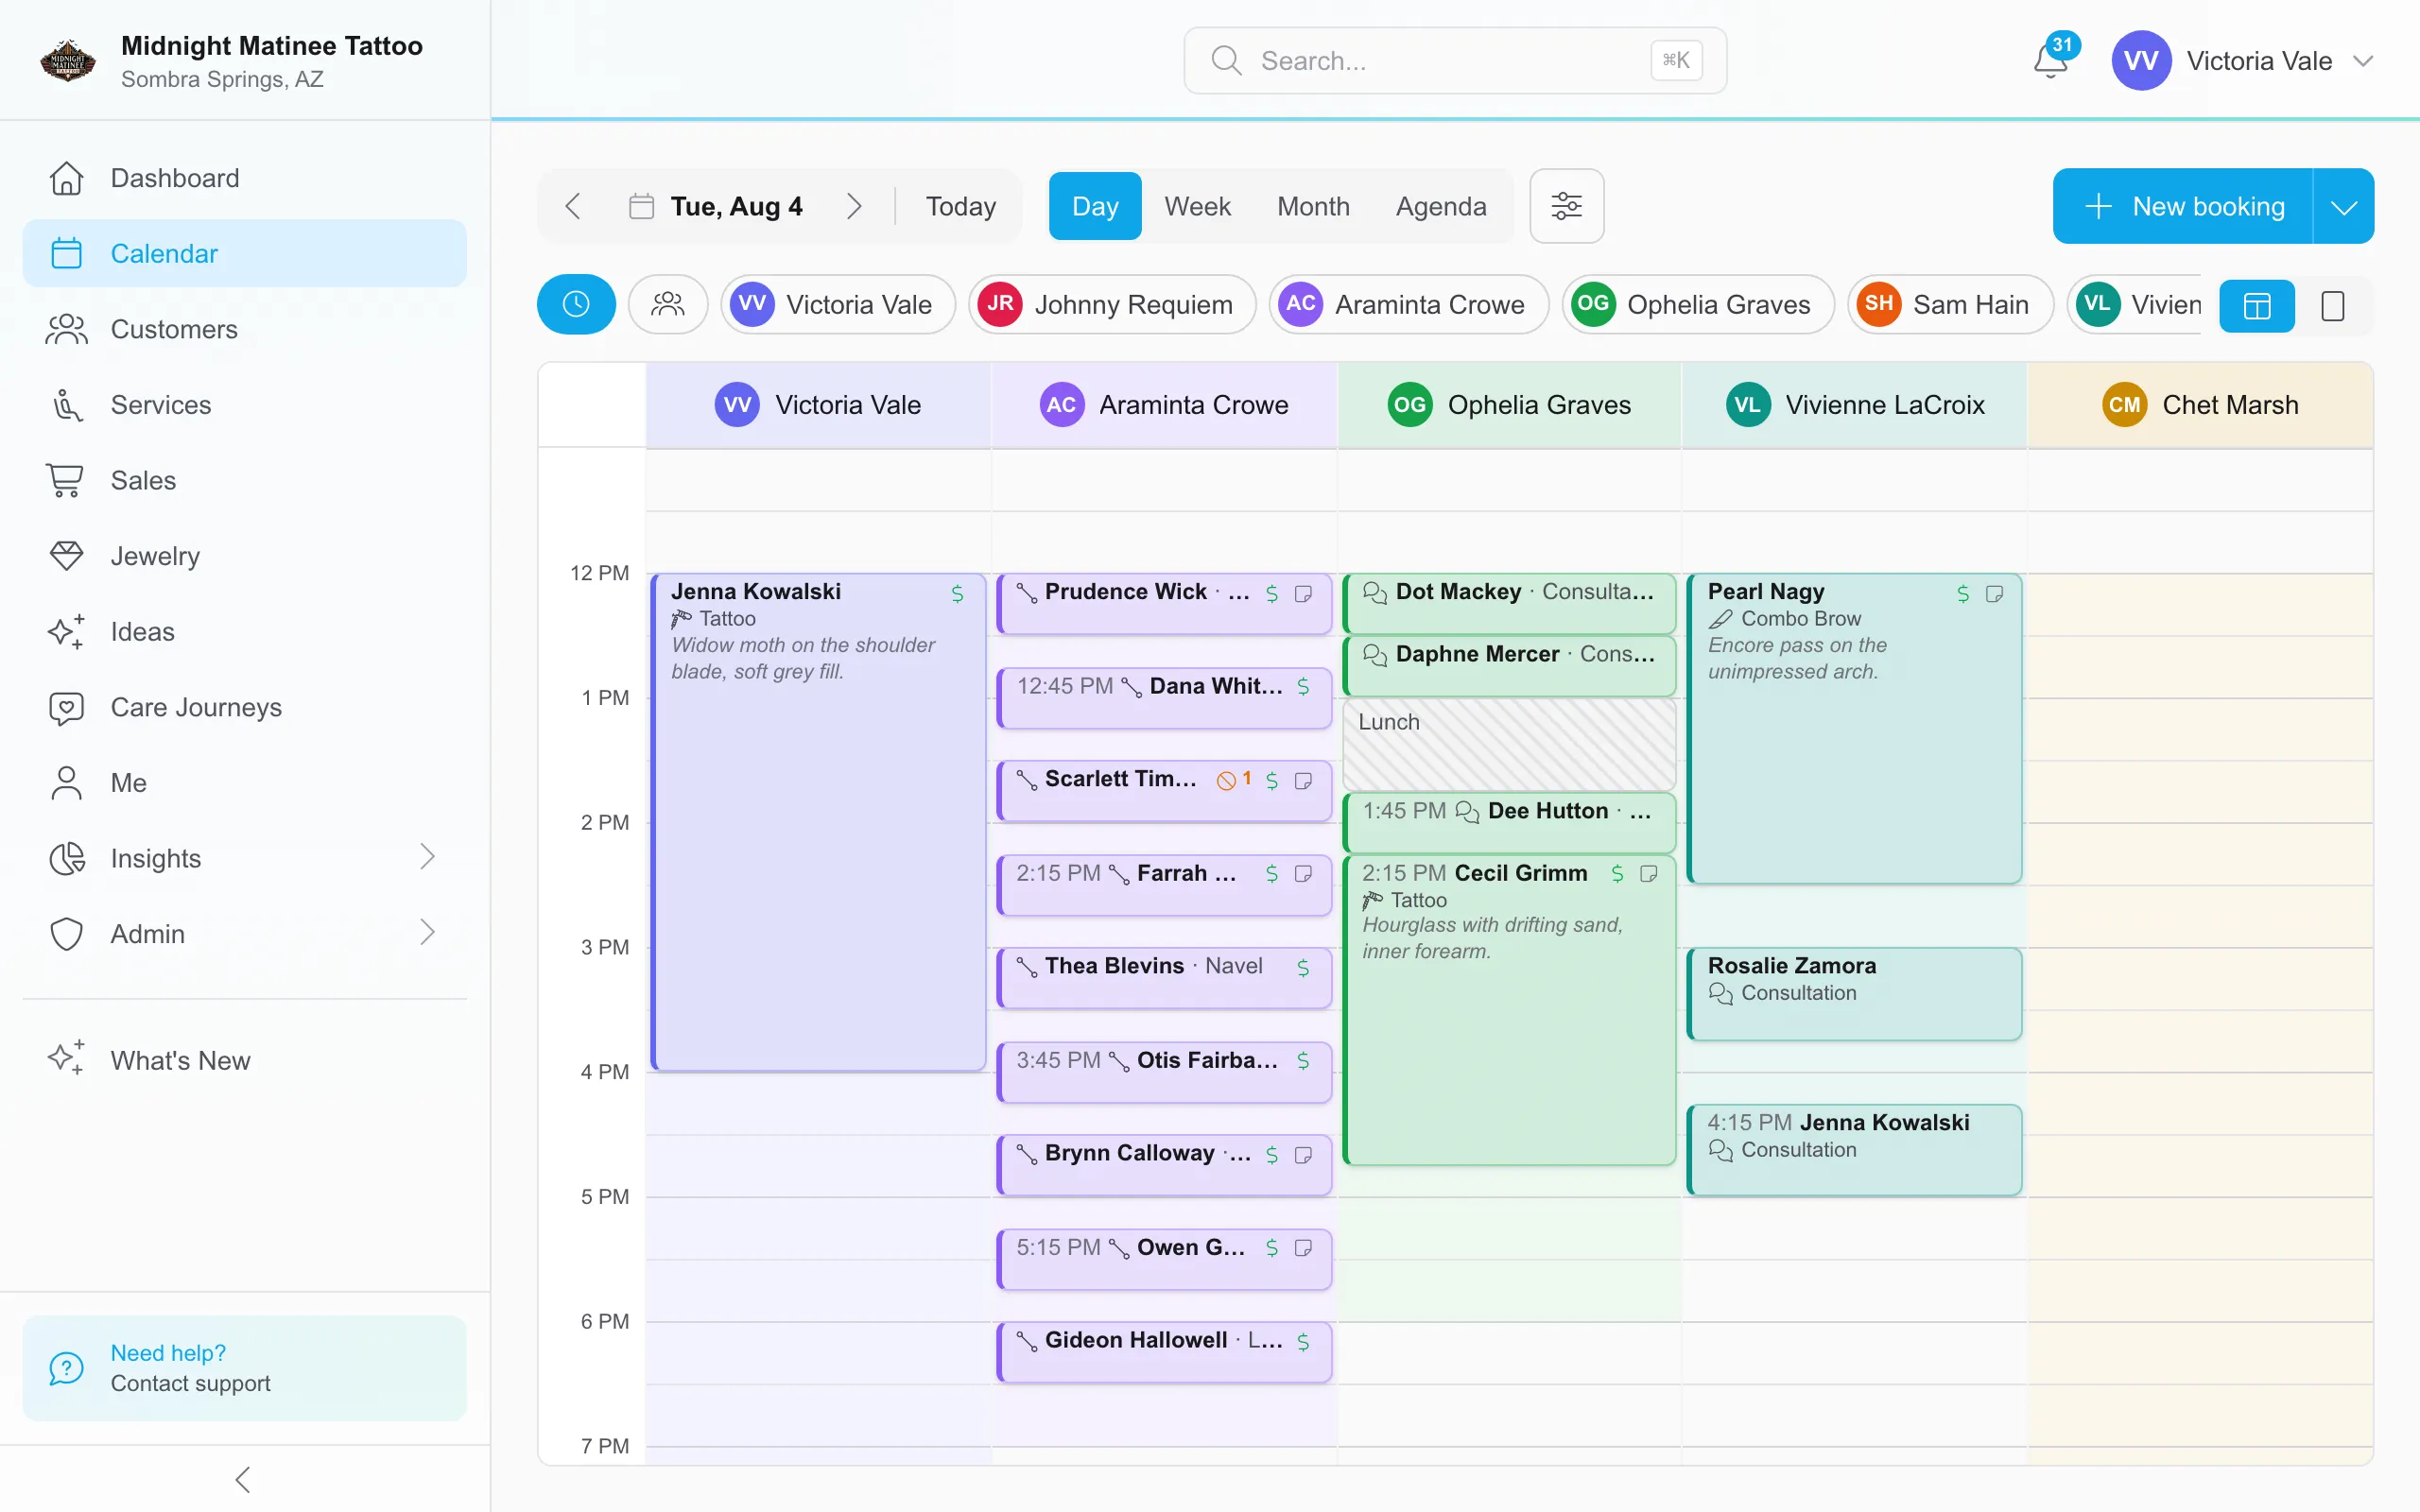Viewport: 2420px width, 1512px height.
Task: Click the note icon on Prudence Wick booking
Action: [1303, 594]
